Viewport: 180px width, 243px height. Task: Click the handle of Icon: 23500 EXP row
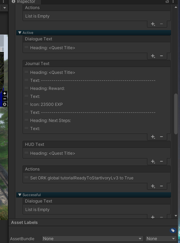[x=26, y=104]
